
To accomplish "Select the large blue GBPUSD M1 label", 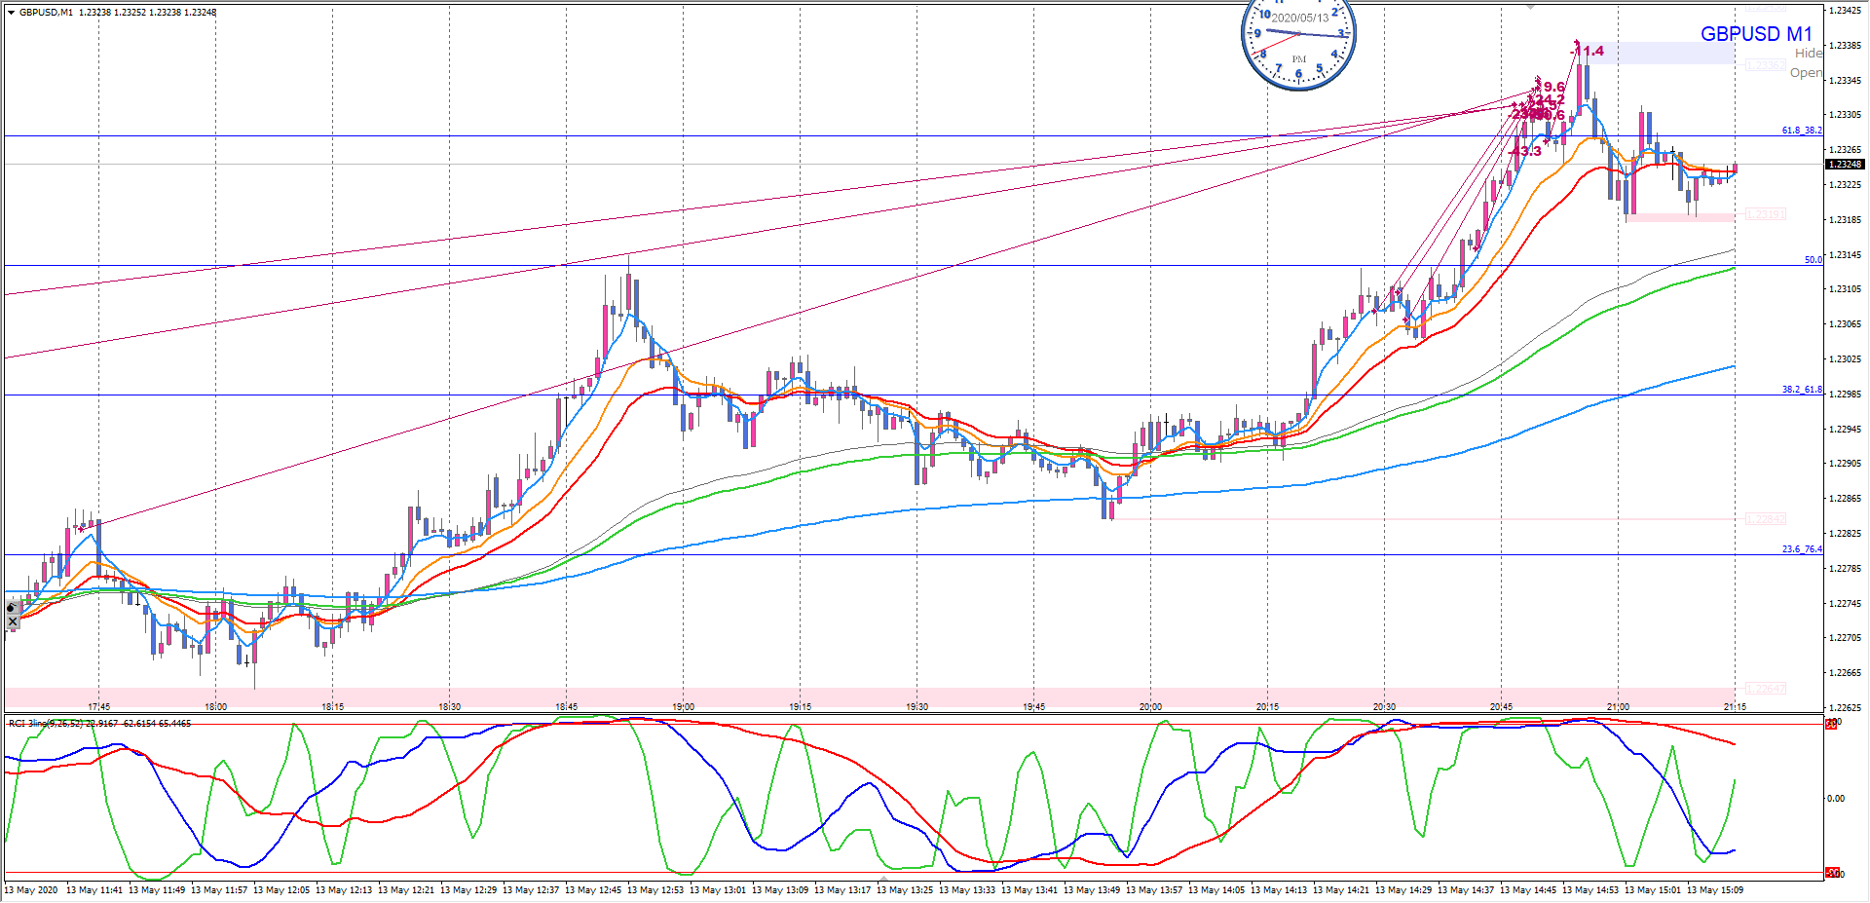I will [x=1755, y=34].
